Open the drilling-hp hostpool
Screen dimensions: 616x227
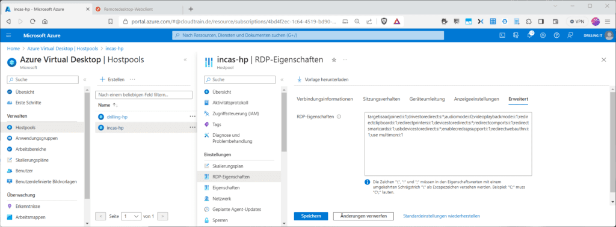(x=117, y=117)
